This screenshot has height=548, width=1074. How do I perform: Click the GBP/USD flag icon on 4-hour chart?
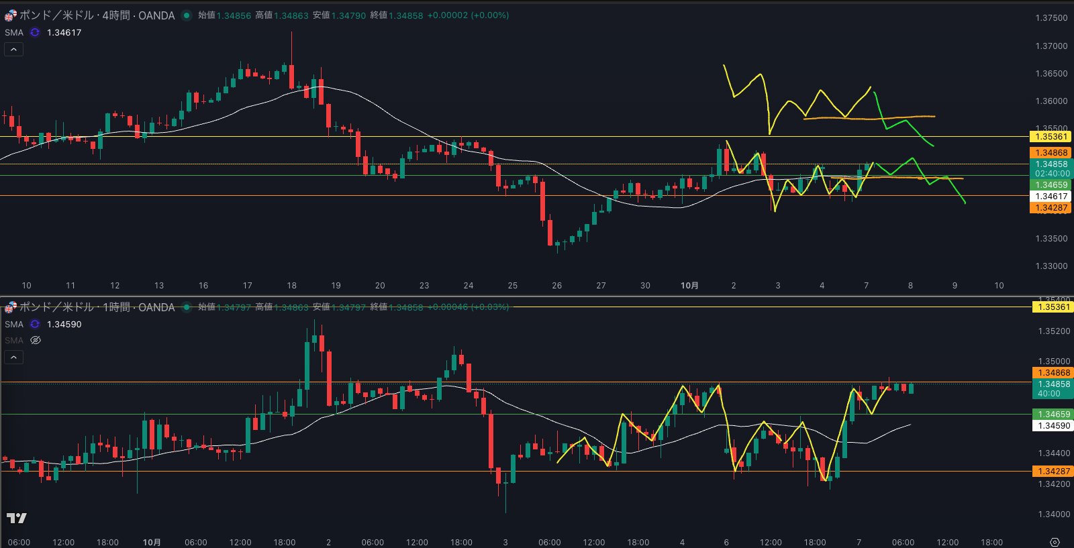coord(10,15)
